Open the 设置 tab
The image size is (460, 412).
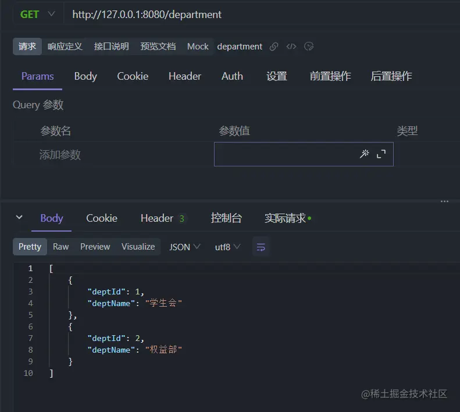click(x=276, y=76)
